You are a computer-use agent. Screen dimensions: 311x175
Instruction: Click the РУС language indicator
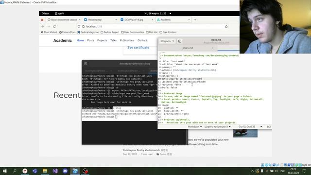(x=282, y=171)
